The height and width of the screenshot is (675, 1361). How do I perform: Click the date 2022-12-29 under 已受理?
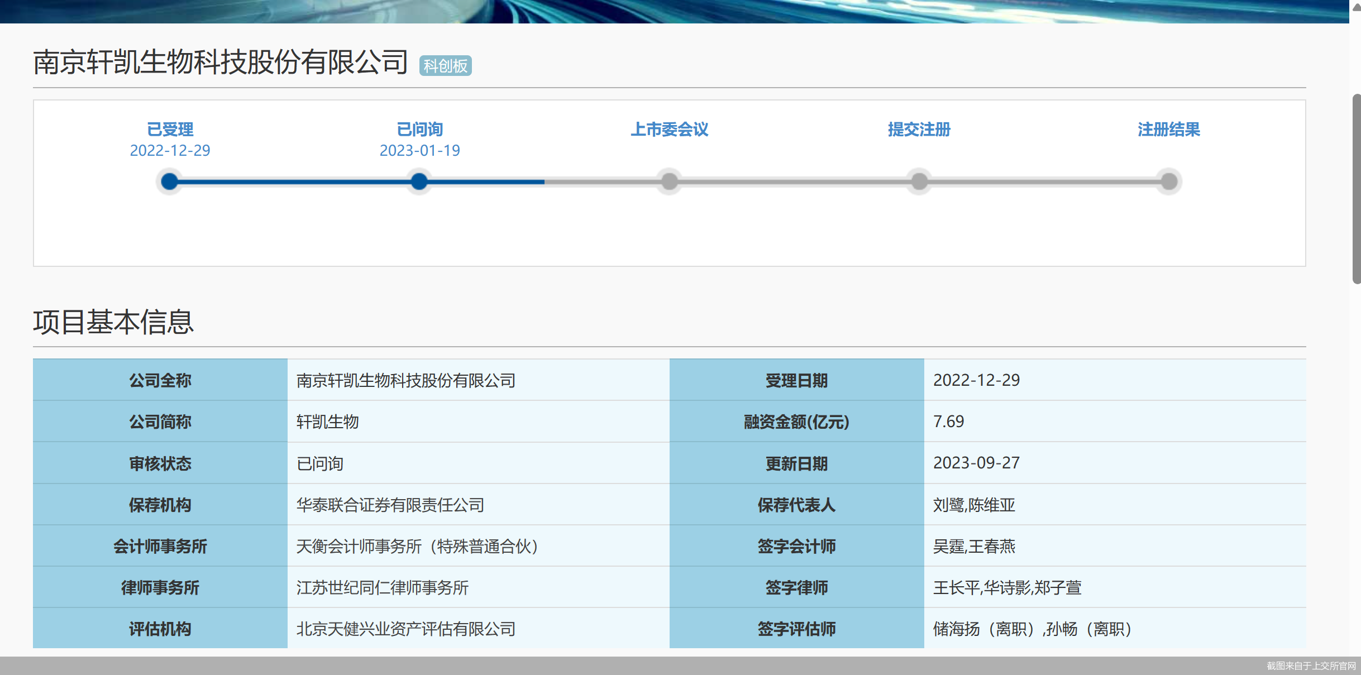pos(170,151)
